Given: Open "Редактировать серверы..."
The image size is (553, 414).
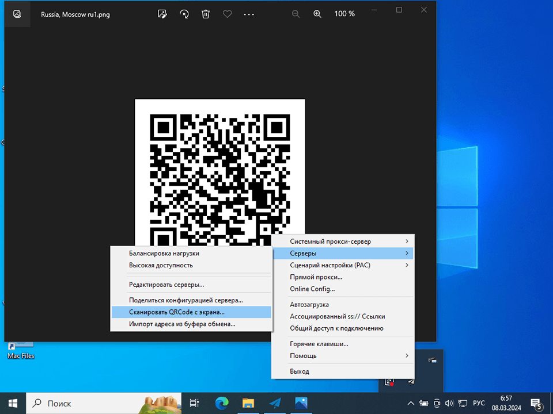Looking at the screenshot, I should [x=191, y=285].
